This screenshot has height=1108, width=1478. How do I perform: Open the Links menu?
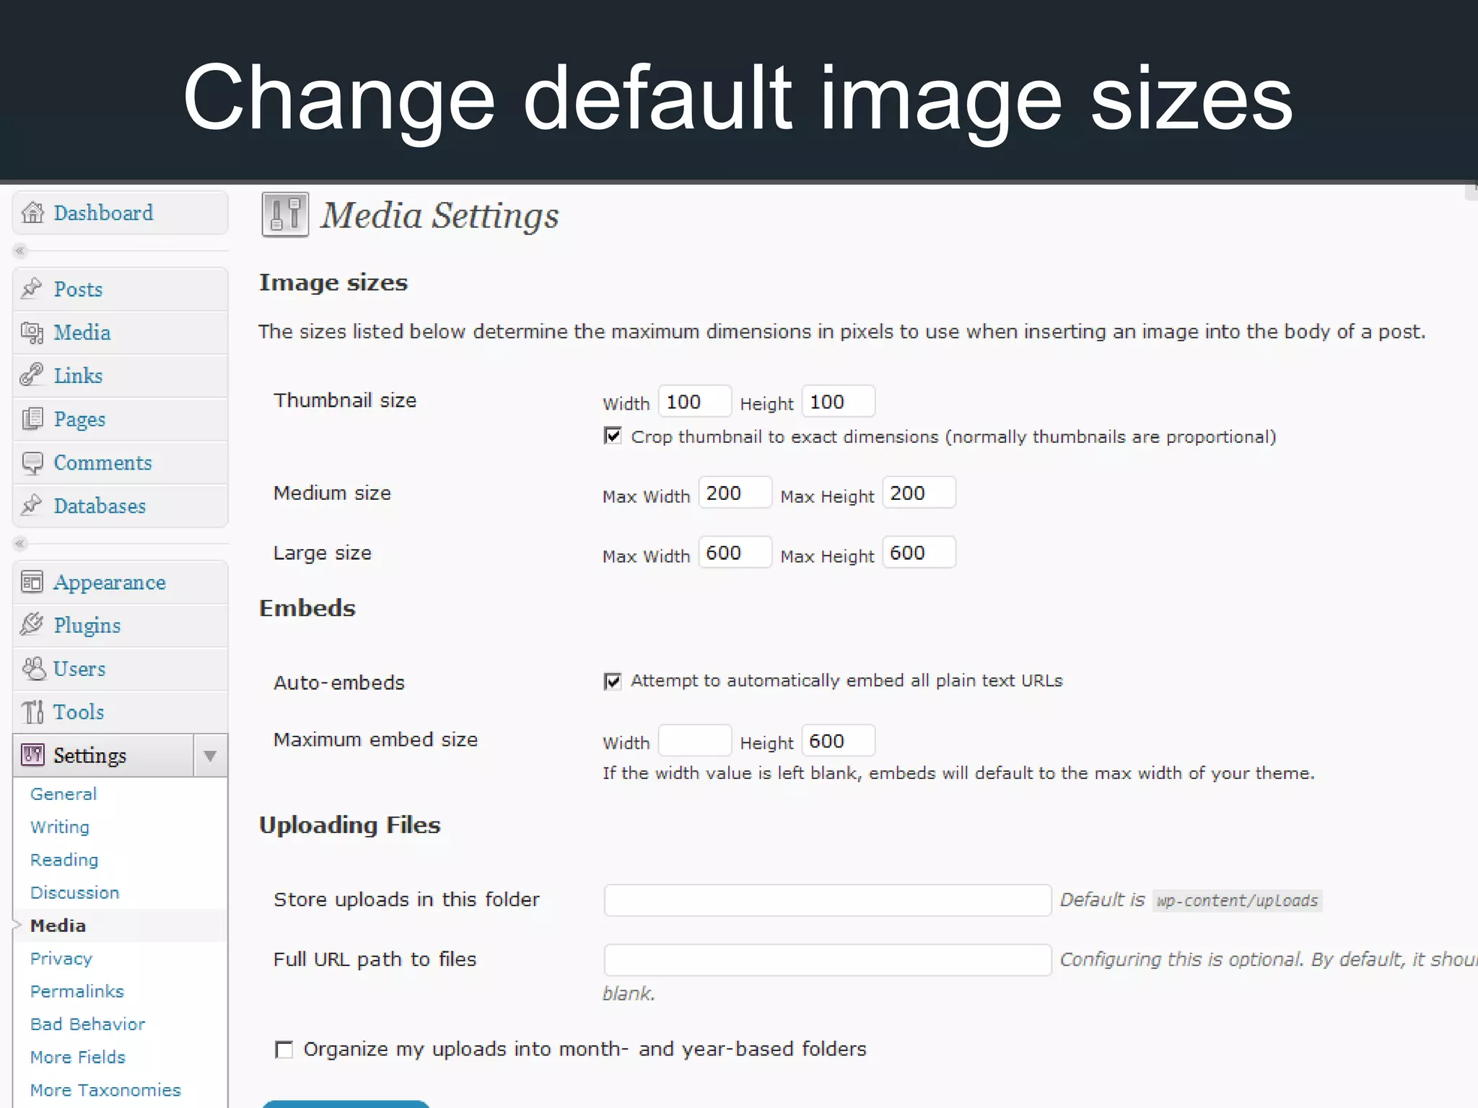[x=121, y=376]
